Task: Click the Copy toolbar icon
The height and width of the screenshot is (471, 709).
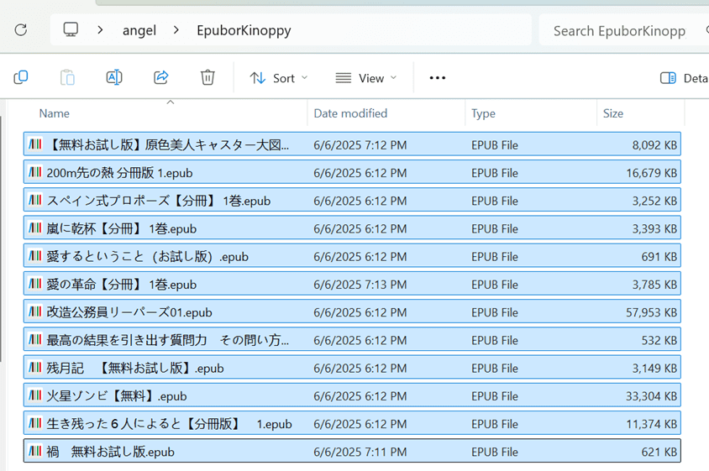Action: pyautogui.click(x=21, y=78)
